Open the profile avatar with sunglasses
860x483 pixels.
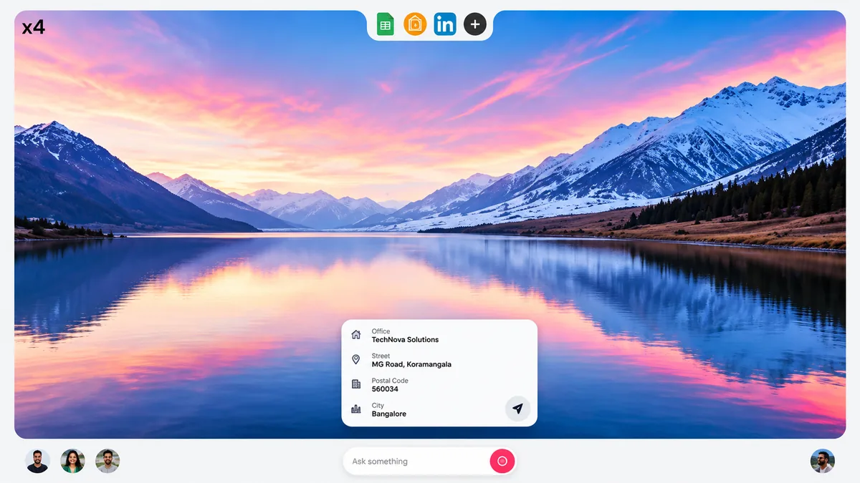pyautogui.click(x=823, y=462)
